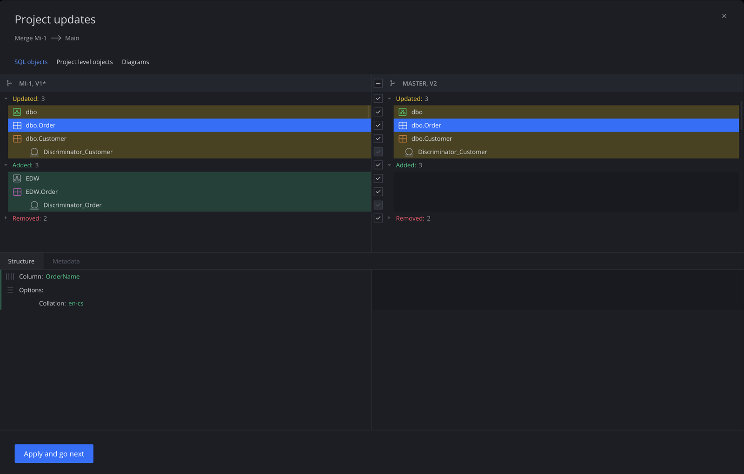
Task: Uncheck the dbo row checkbox
Action: 378,112
